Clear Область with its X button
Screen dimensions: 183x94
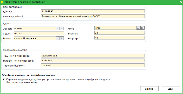62,28
